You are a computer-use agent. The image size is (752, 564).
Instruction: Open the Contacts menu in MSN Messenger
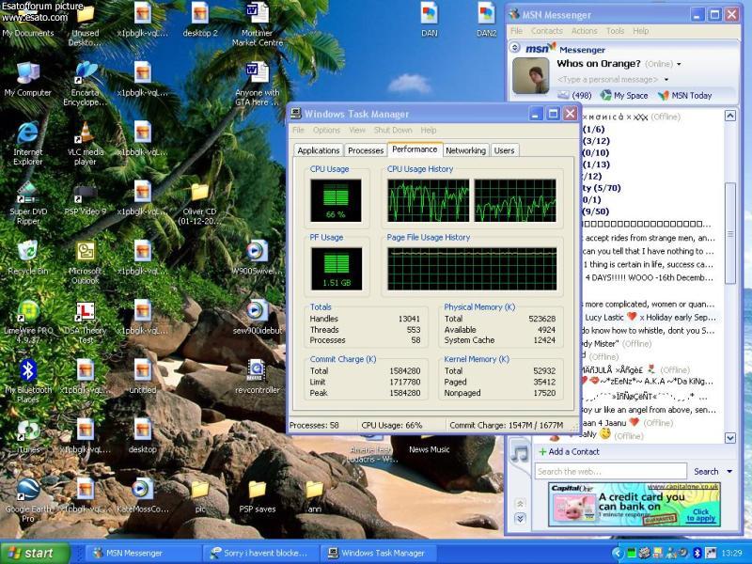coord(547,31)
